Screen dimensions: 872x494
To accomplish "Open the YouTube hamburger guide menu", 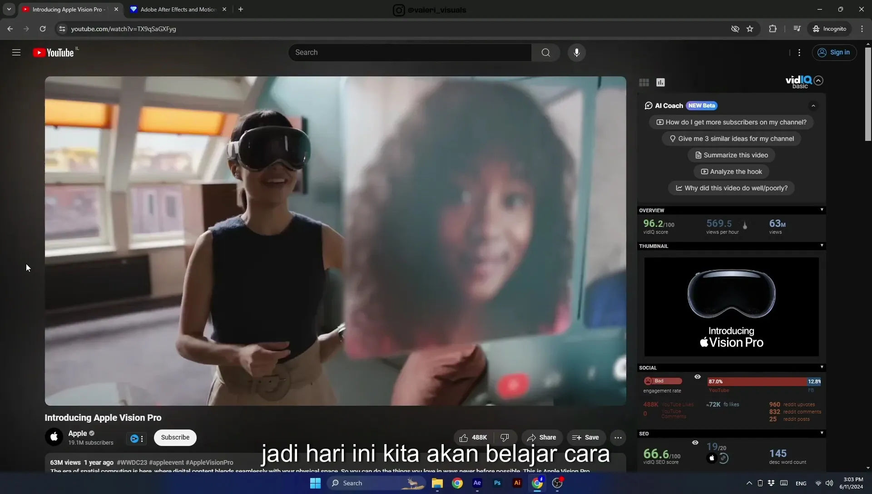I will pos(16,53).
